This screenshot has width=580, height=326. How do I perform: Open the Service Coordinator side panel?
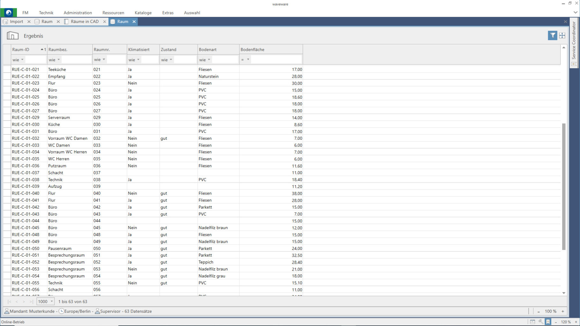(574, 41)
